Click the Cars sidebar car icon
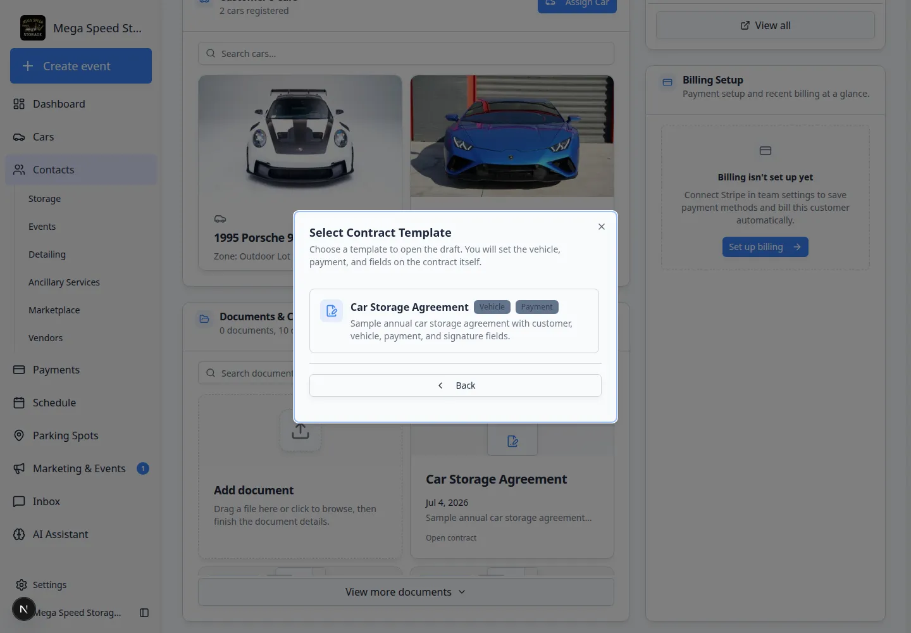Viewport: 911px width, 633px height. coord(19,137)
